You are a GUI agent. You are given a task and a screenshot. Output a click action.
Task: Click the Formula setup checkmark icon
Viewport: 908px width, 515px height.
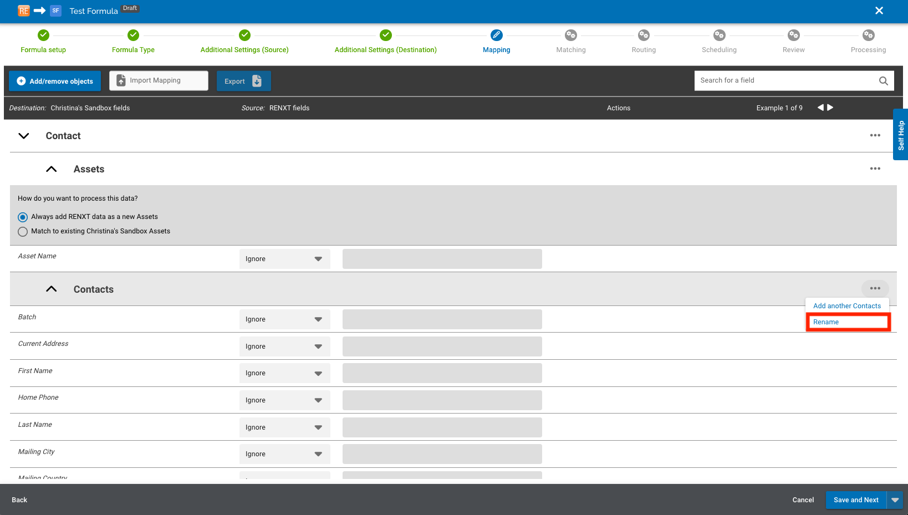(43, 35)
